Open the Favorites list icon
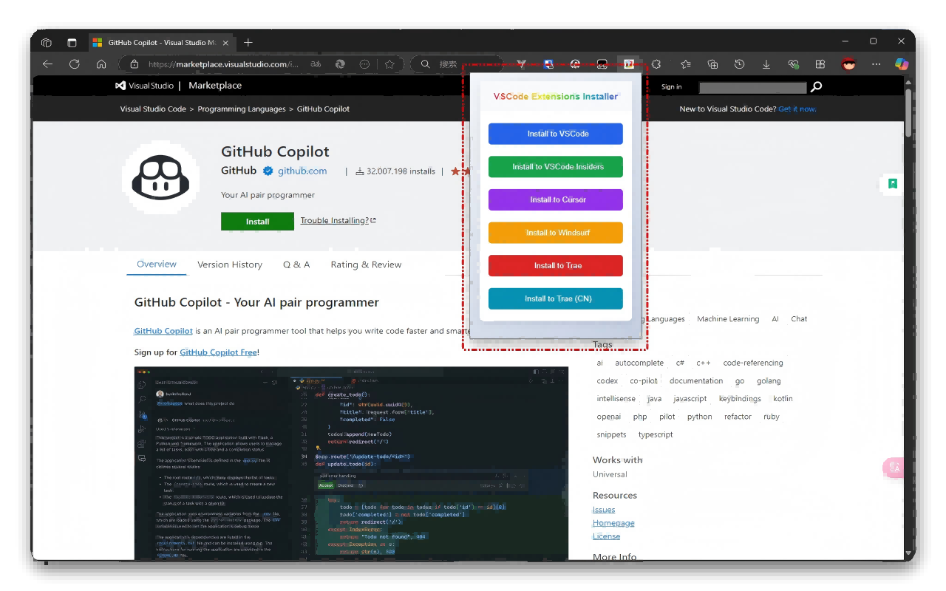Viewport: 946px width, 591px height. click(x=685, y=64)
